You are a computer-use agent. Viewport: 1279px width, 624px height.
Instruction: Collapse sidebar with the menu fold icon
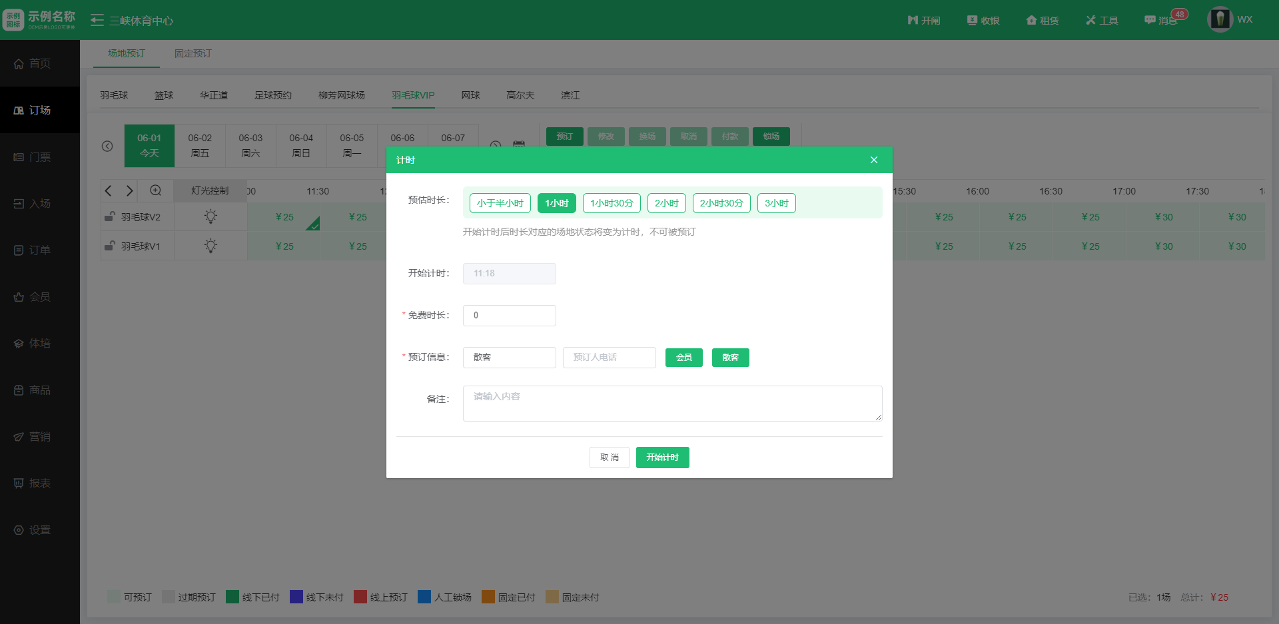97,21
